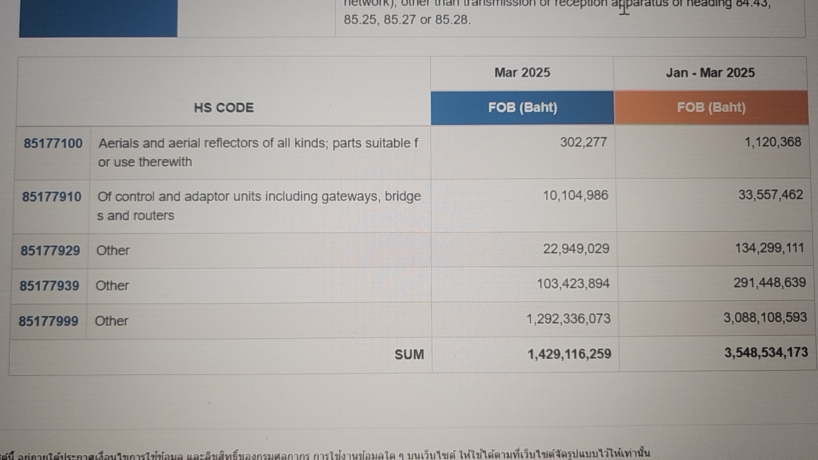Click the orange FOB (Baht) header

(x=711, y=107)
